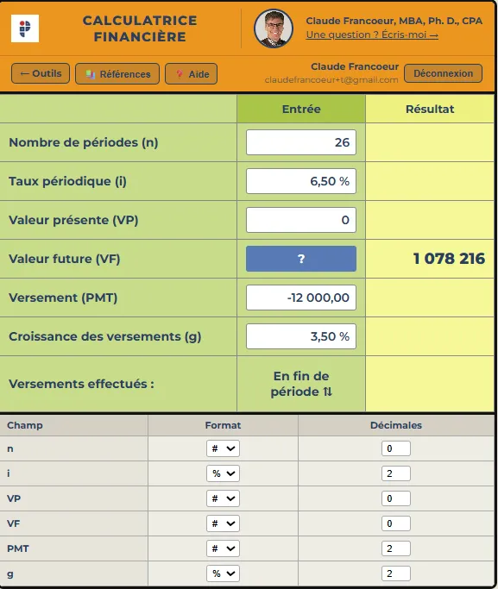Select Valeur future as unknown field
The width and height of the screenshot is (498, 589).
(301, 259)
